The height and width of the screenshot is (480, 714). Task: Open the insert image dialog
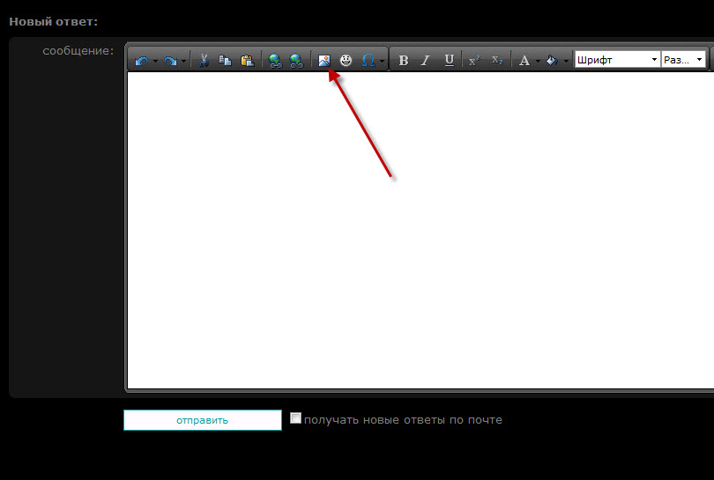pyautogui.click(x=324, y=61)
